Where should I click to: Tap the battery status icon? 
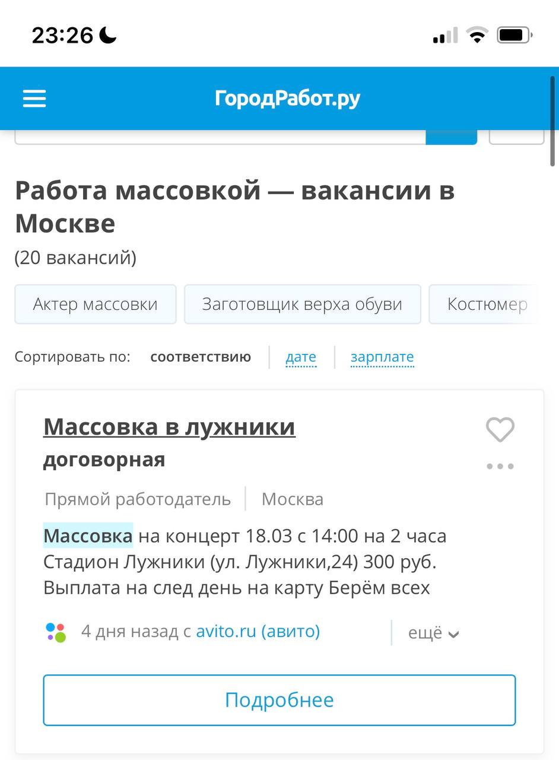pos(514,36)
